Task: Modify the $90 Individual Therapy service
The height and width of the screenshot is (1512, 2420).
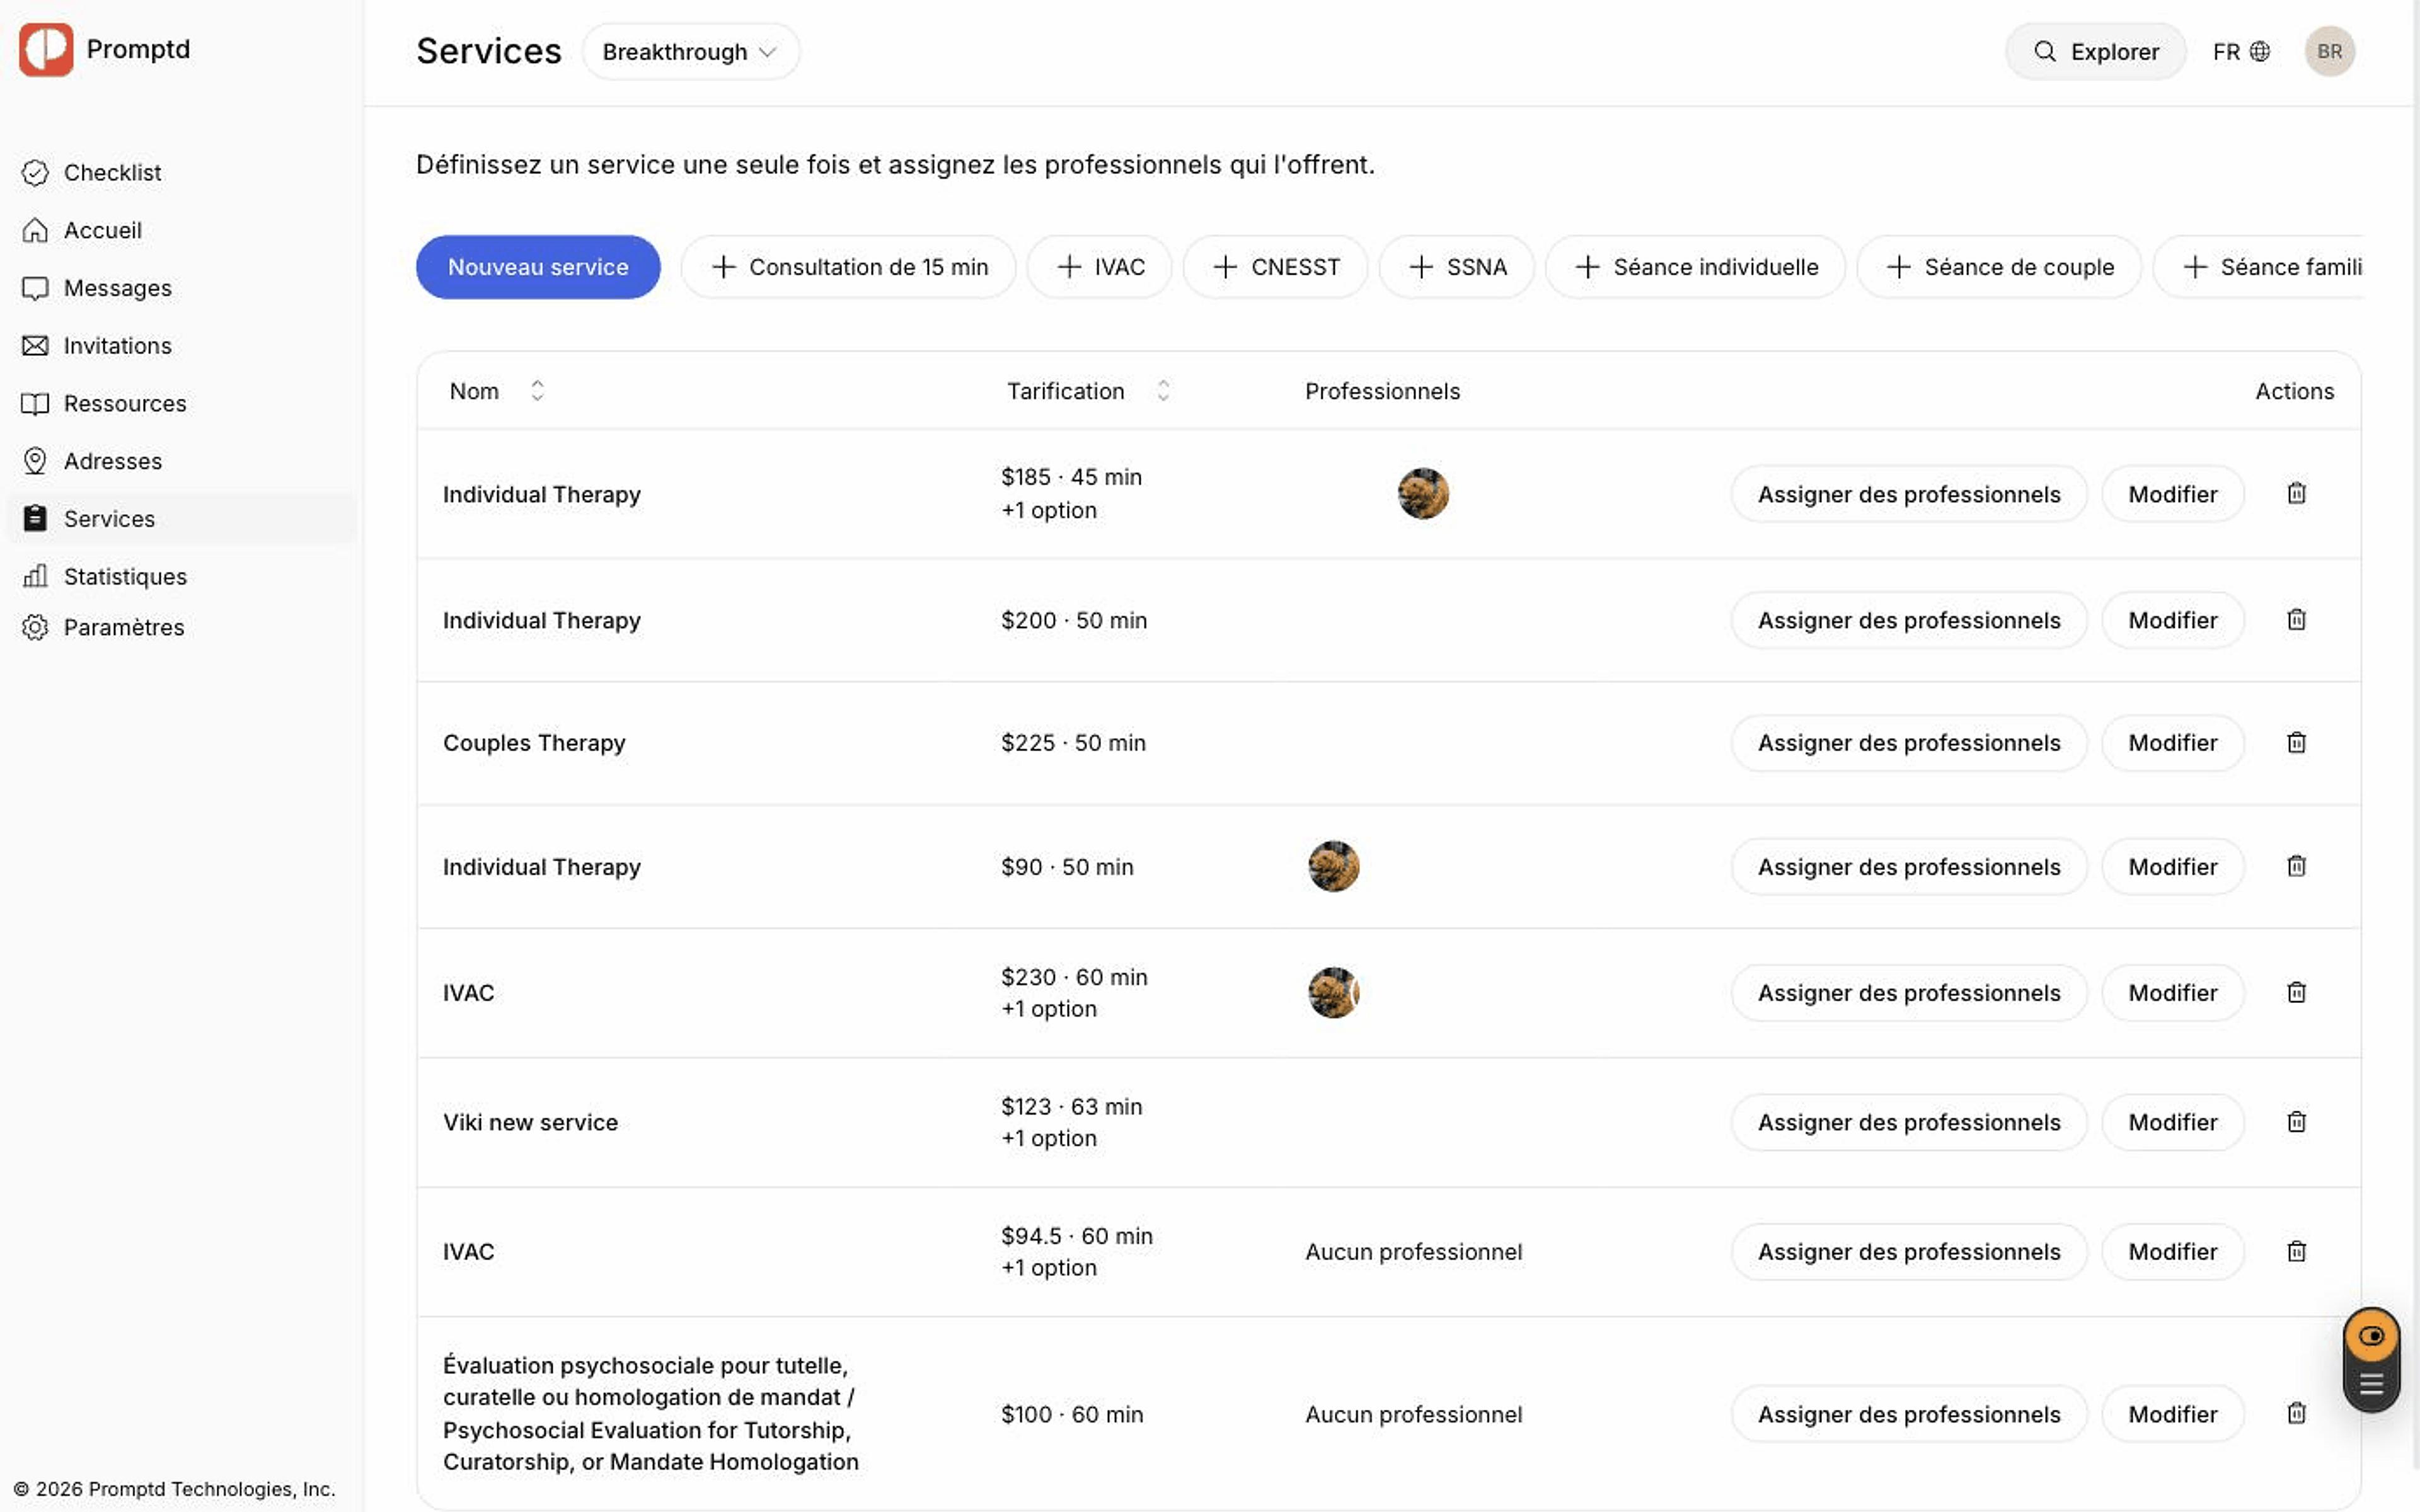Action: 2173,867
